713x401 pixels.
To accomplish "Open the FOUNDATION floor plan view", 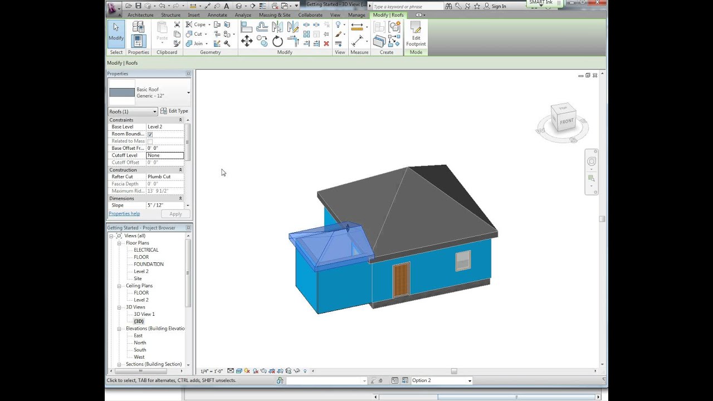I will pos(149,265).
